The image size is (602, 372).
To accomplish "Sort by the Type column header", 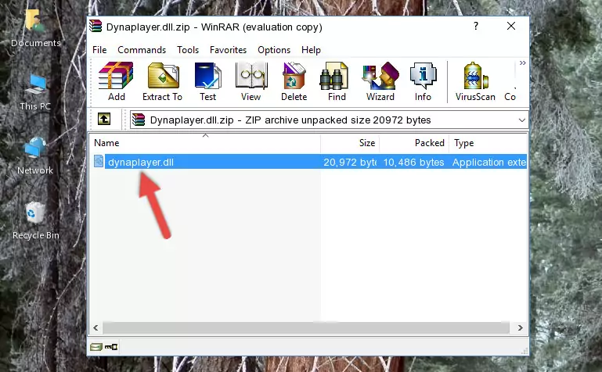I will click(x=488, y=143).
